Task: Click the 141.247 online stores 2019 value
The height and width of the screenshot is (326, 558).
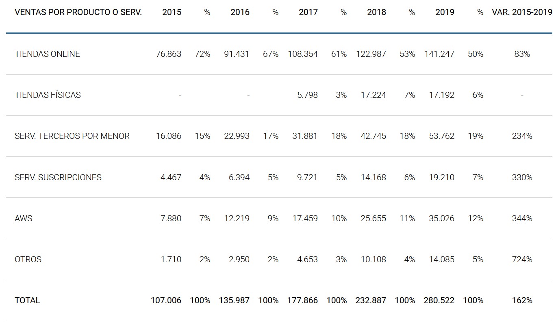Action: [x=439, y=54]
